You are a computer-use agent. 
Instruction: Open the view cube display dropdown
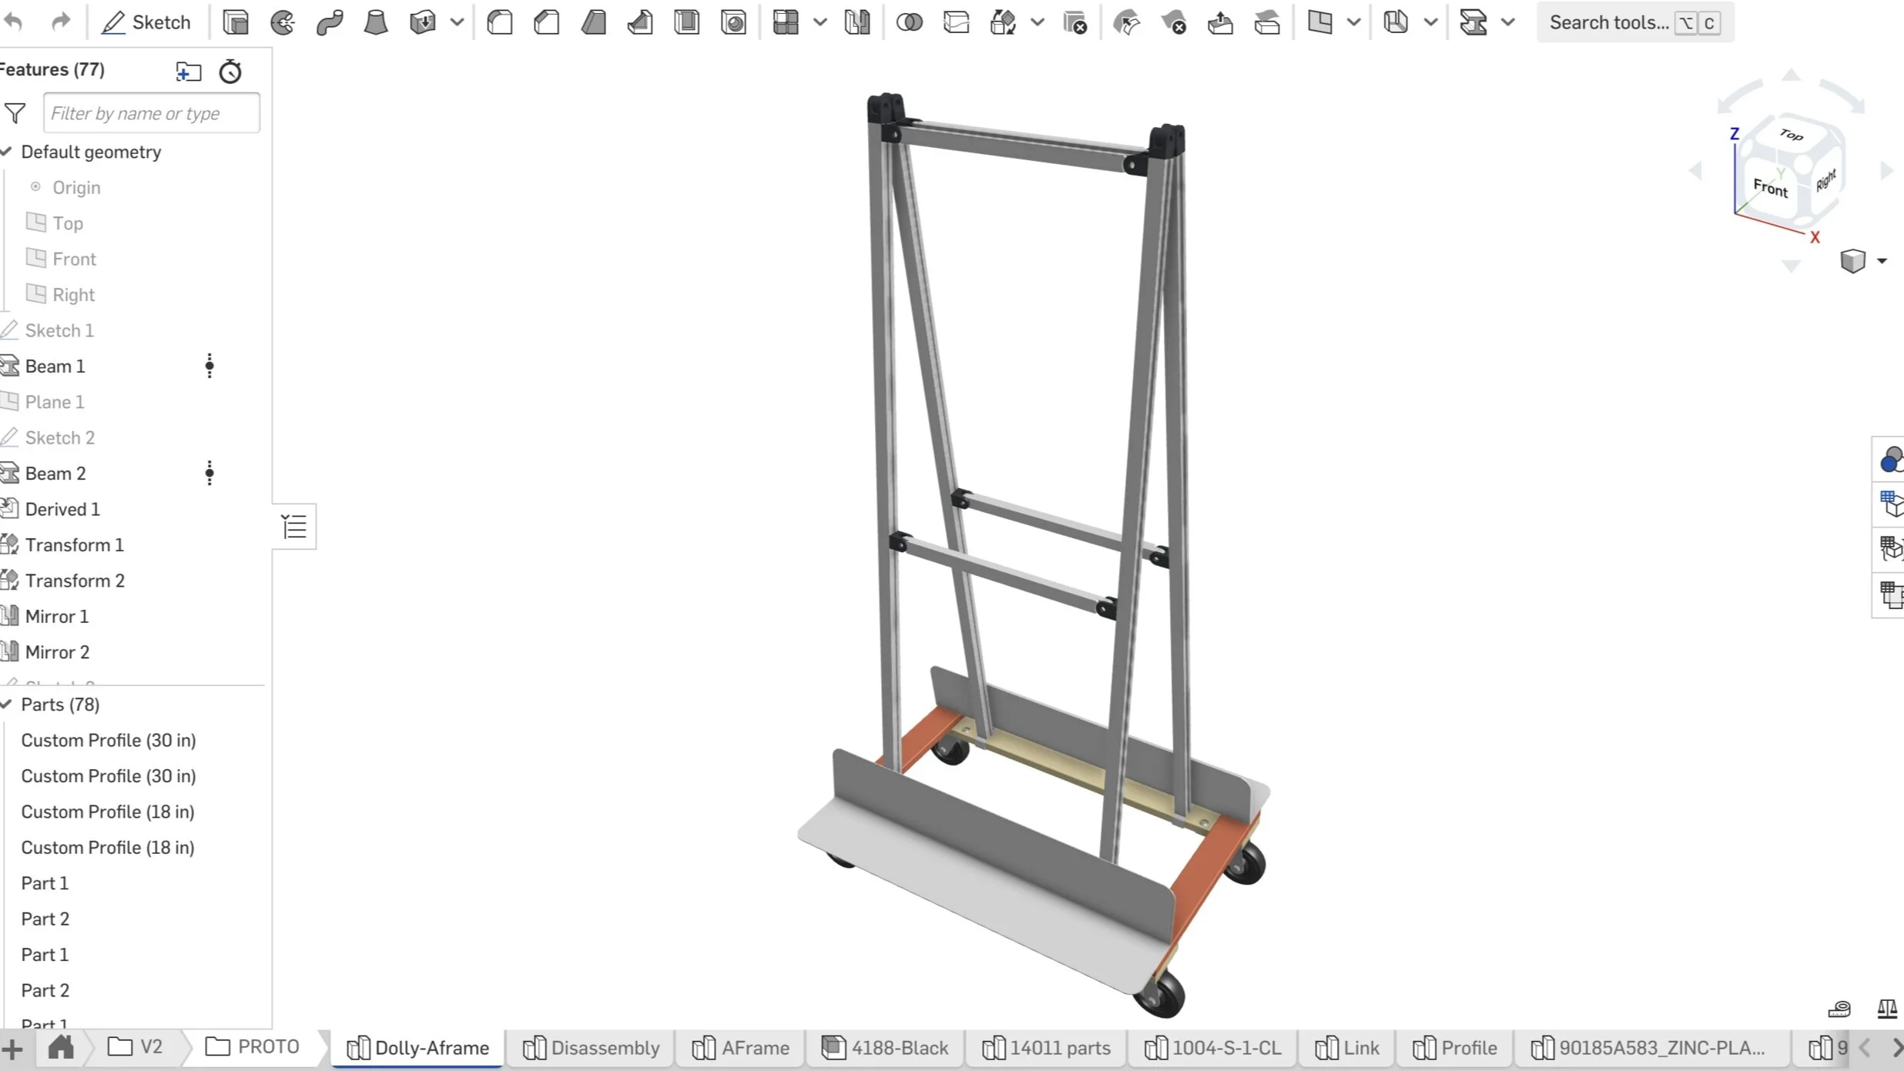click(1882, 261)
